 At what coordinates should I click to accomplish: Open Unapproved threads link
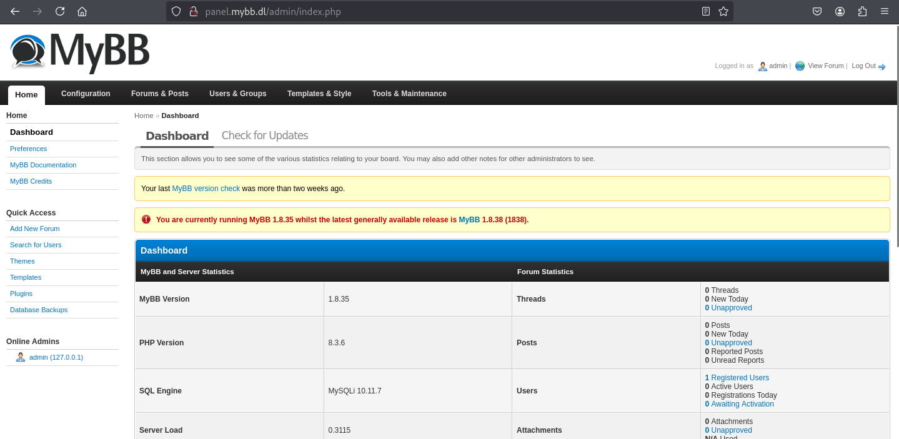click(728, 308)
